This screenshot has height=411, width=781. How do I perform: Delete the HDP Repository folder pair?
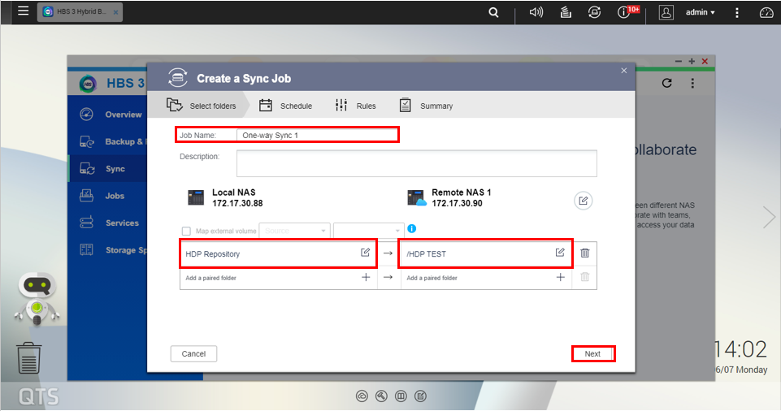click(x=584, y=253)
